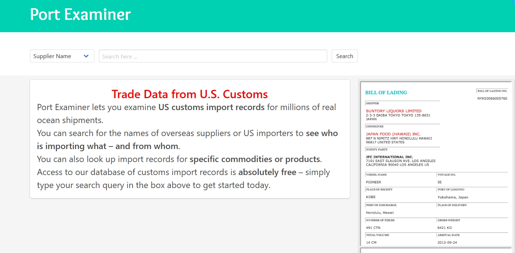The height and width of the screenshot is (253, 515).
Task: Click port of loading 'Yokohama, Japan'
Action: pyautogui.click(x=453, y=197)
